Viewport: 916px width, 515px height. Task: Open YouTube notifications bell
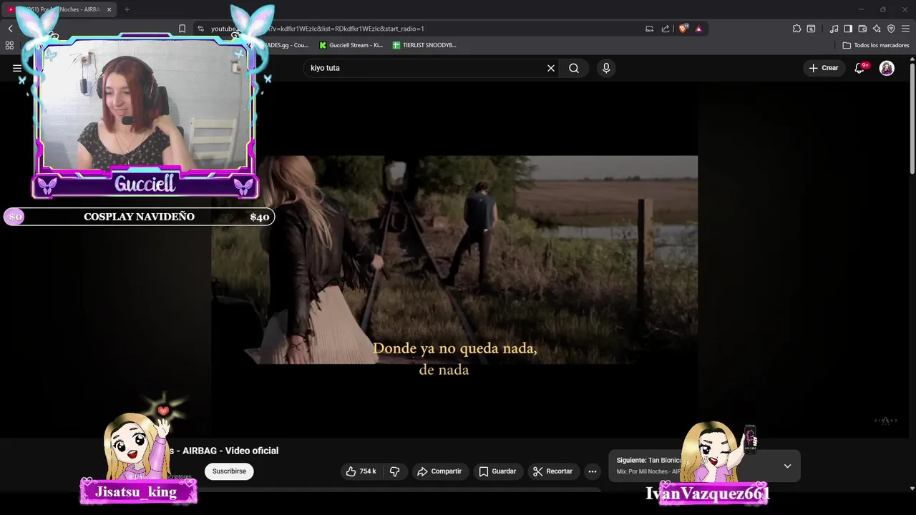[x=859, y=68]
